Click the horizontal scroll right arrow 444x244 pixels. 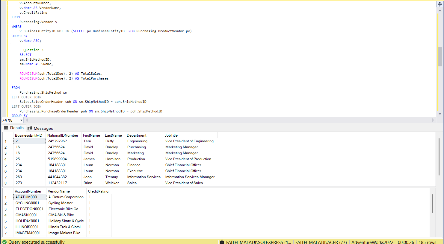433,120
